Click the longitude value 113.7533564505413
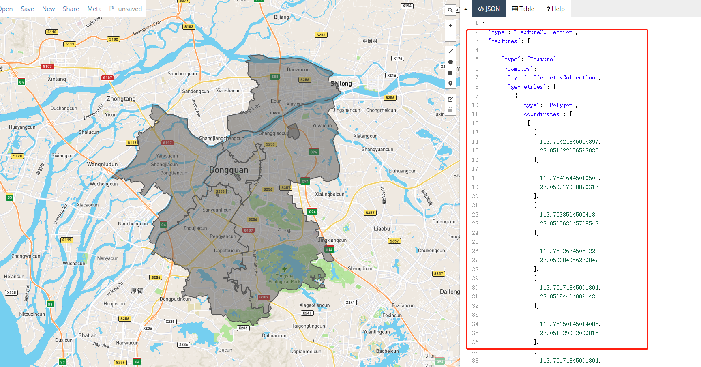Screen dimensions: 701x367 [x=568, y=215]
